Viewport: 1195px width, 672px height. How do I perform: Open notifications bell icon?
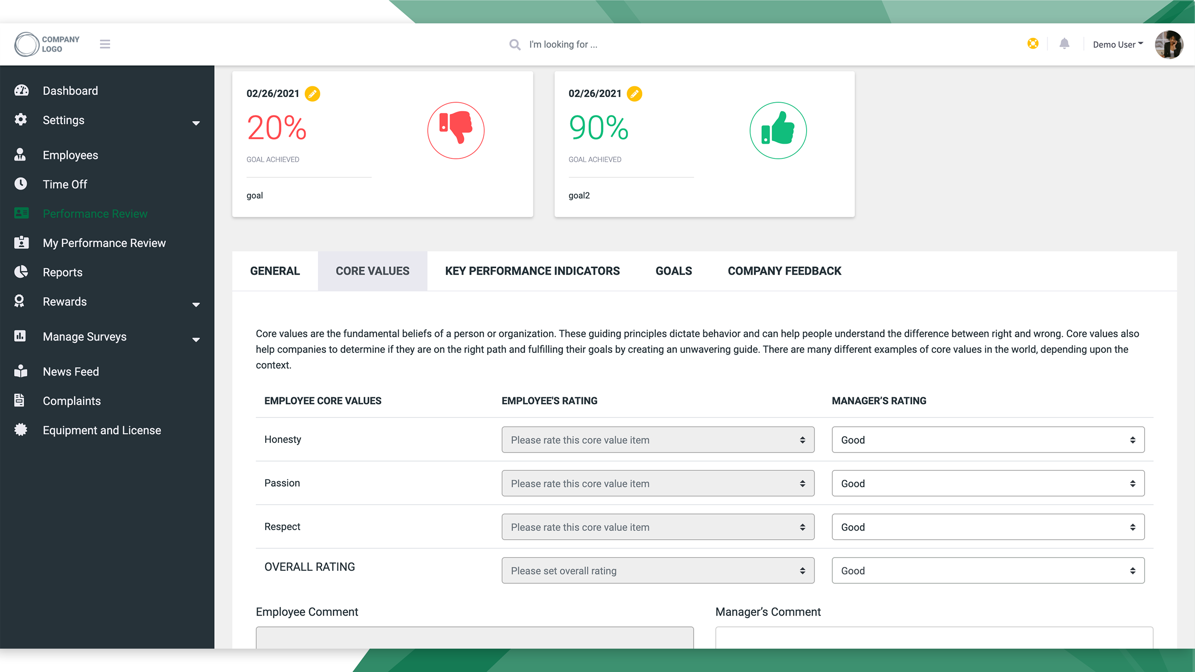point(1064,44)
